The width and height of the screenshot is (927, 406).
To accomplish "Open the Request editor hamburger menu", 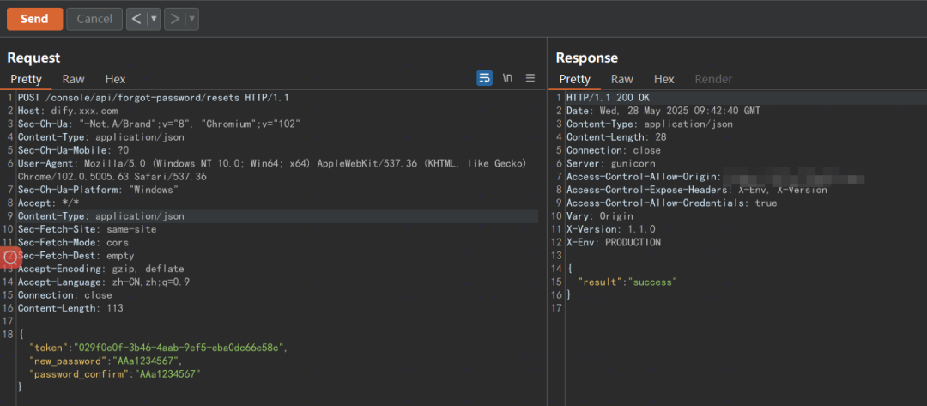I will click(x=530, y=78).
